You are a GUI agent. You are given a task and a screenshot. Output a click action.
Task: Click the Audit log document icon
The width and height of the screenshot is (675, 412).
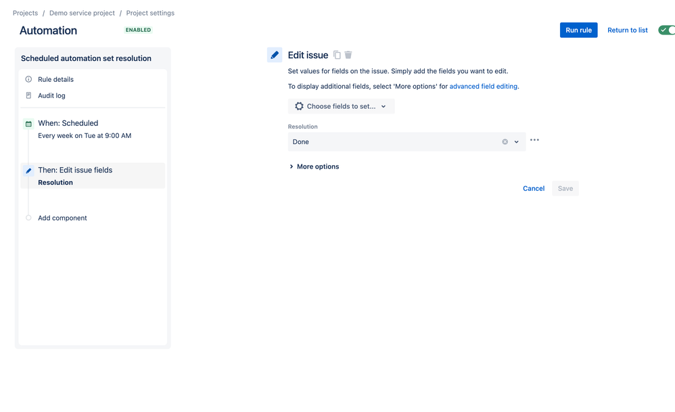click(x=28, y=95)
